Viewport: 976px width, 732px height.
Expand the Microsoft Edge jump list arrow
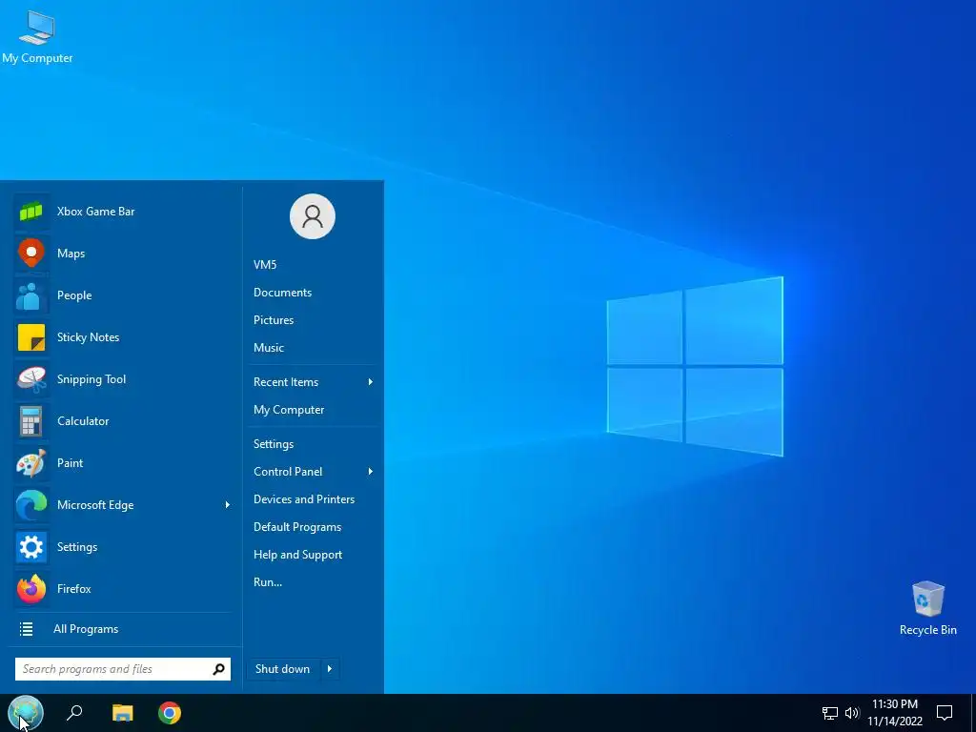[227, 505]
